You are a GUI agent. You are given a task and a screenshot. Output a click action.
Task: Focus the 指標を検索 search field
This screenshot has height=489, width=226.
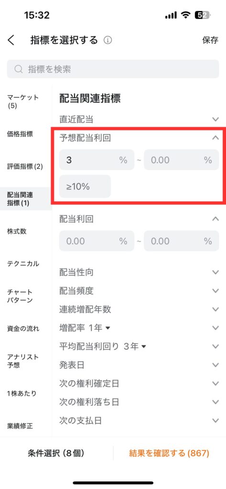point(113,69)
